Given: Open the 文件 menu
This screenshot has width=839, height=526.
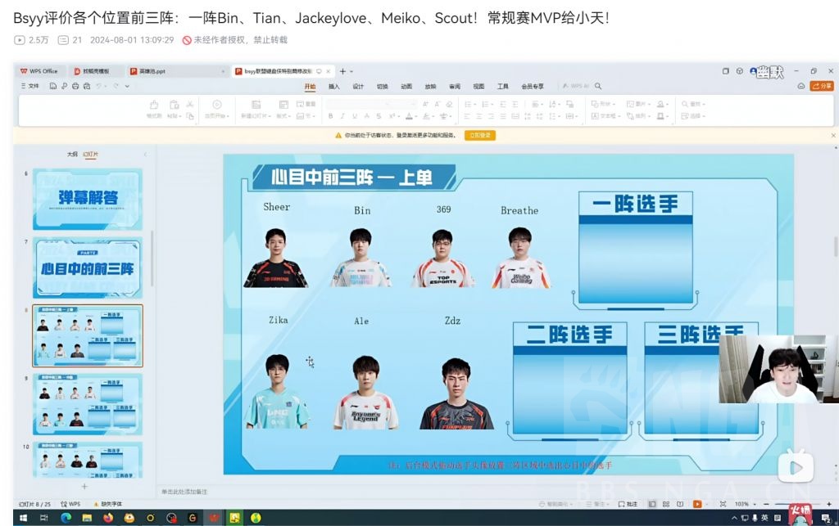Looking at the screenshot, I should [x=31, y=86].
